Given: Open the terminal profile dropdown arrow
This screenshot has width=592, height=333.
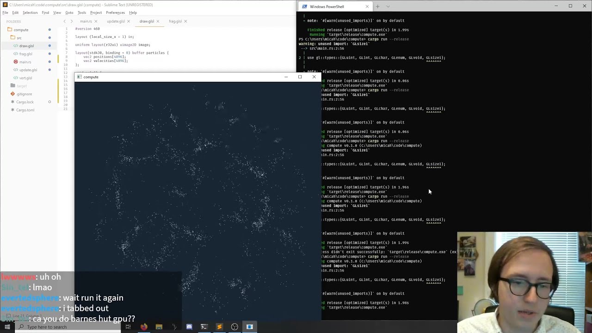Looking at the screenshot, I should coord(388,6).
